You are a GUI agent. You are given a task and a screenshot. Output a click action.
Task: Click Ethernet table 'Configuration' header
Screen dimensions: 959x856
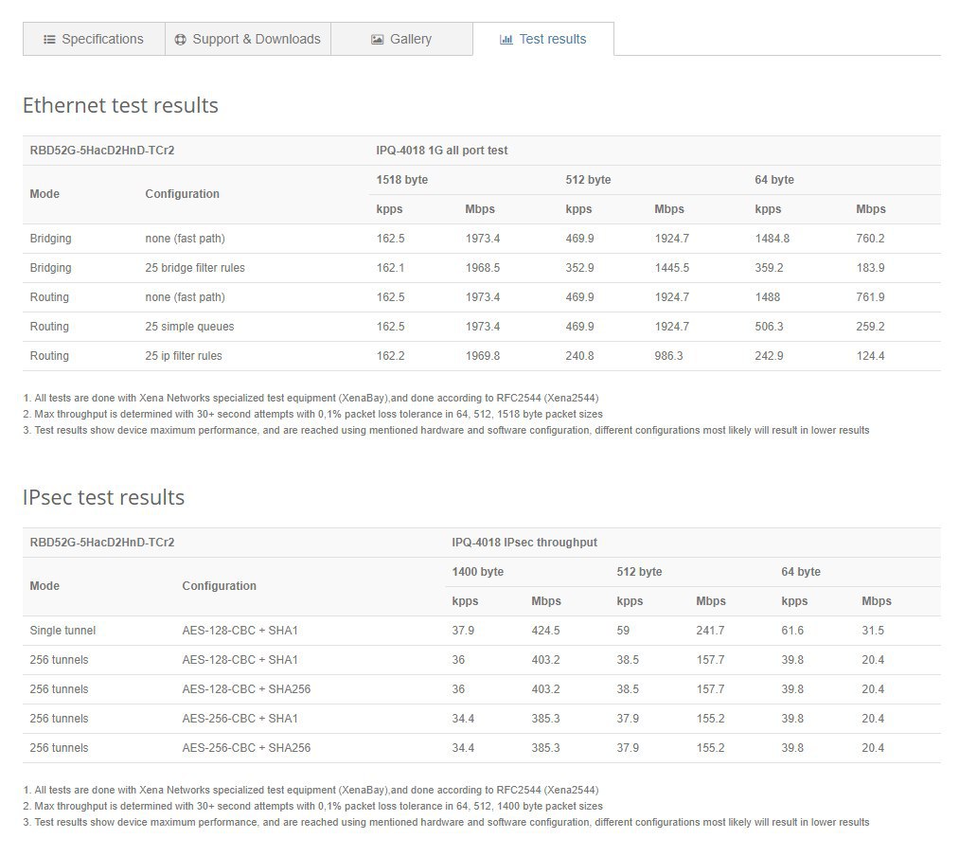(182, 194)
